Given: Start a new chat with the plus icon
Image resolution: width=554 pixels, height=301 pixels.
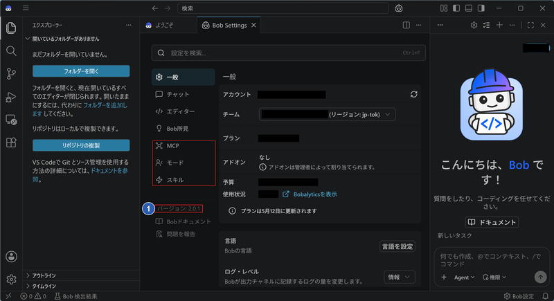Looking at the screenshot, I should click(x=499, y=25).
